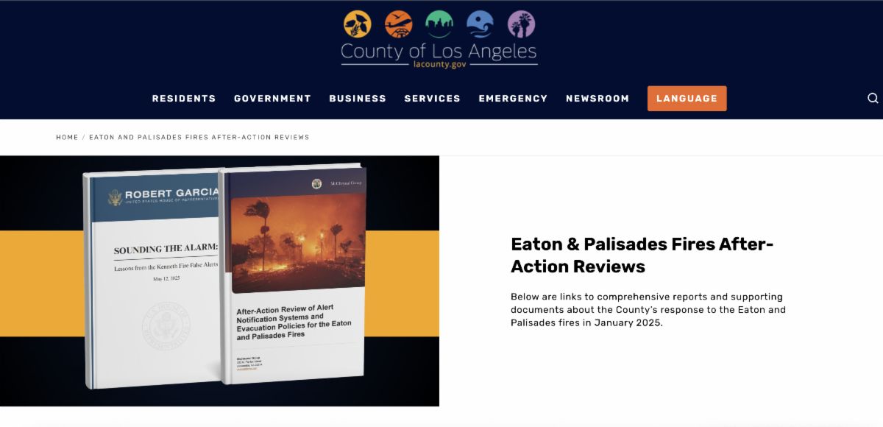Click the Home breadcrumb link
This screenshot has width=883, height=427.
click(x=67, y=138)
